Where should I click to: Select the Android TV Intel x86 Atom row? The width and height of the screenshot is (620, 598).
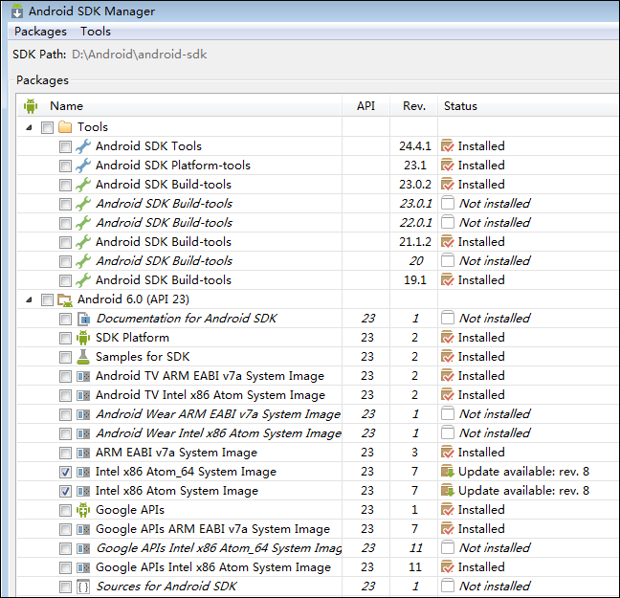click(210, 395)
